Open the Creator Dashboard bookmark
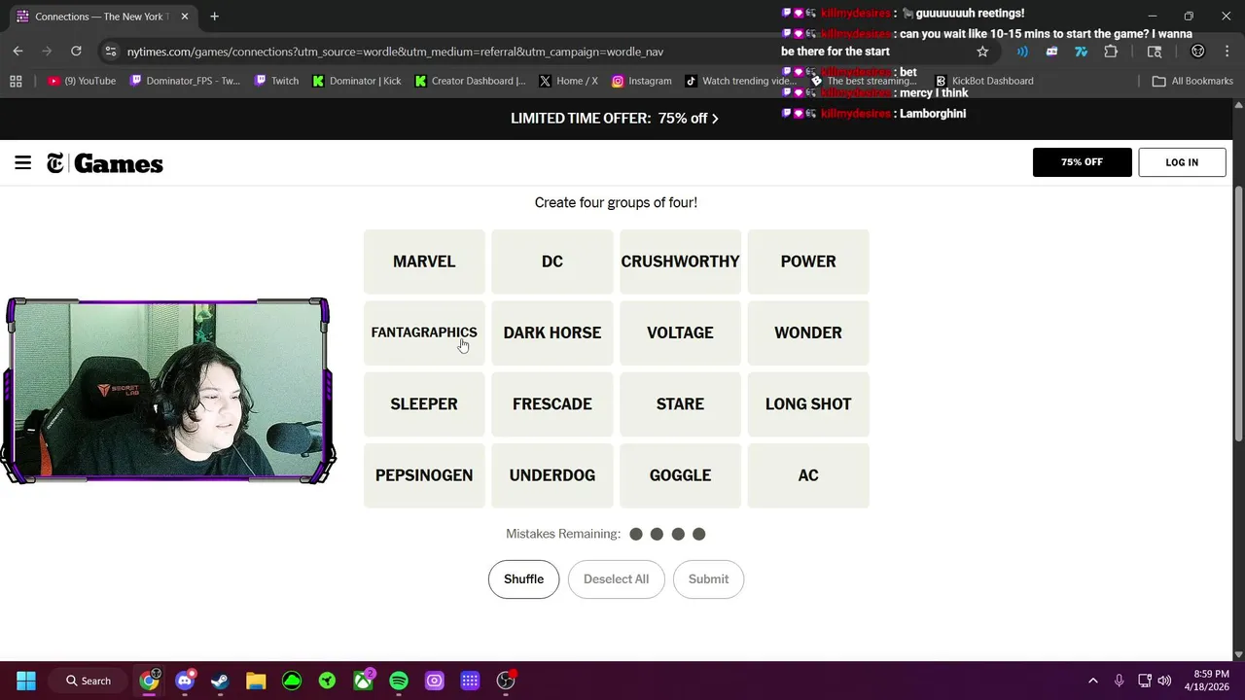1245x700 pixels. (x=470, y=81)
